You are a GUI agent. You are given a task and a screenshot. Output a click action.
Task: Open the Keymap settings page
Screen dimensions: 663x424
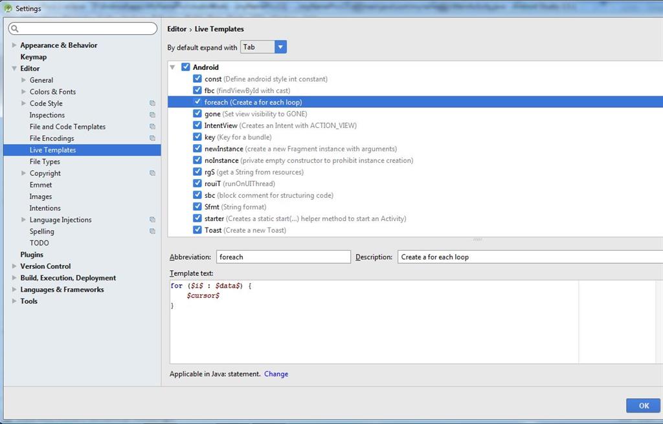point(34,57)
